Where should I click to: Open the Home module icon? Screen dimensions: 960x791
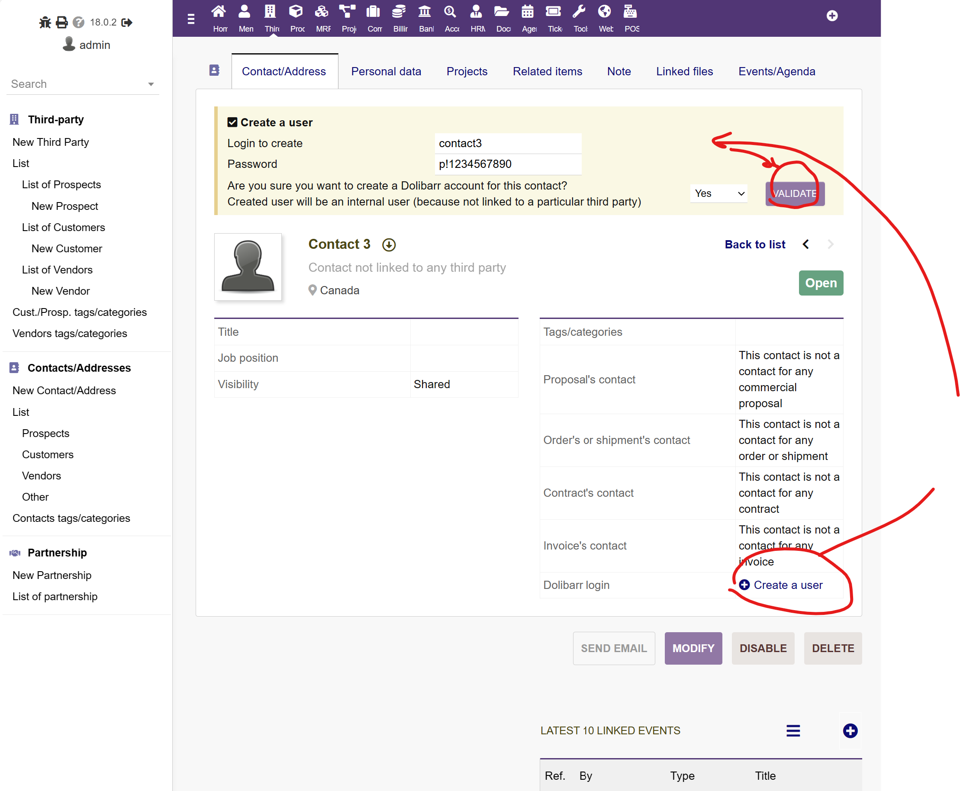[219, 11]
